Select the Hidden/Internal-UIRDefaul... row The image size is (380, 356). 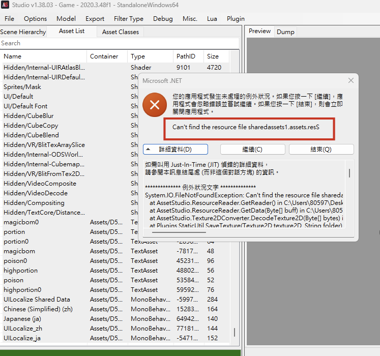70,77
